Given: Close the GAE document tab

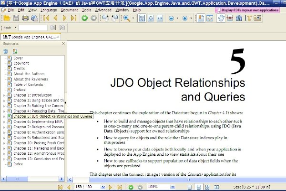Looking at the screenshot, I should point(58,37).
